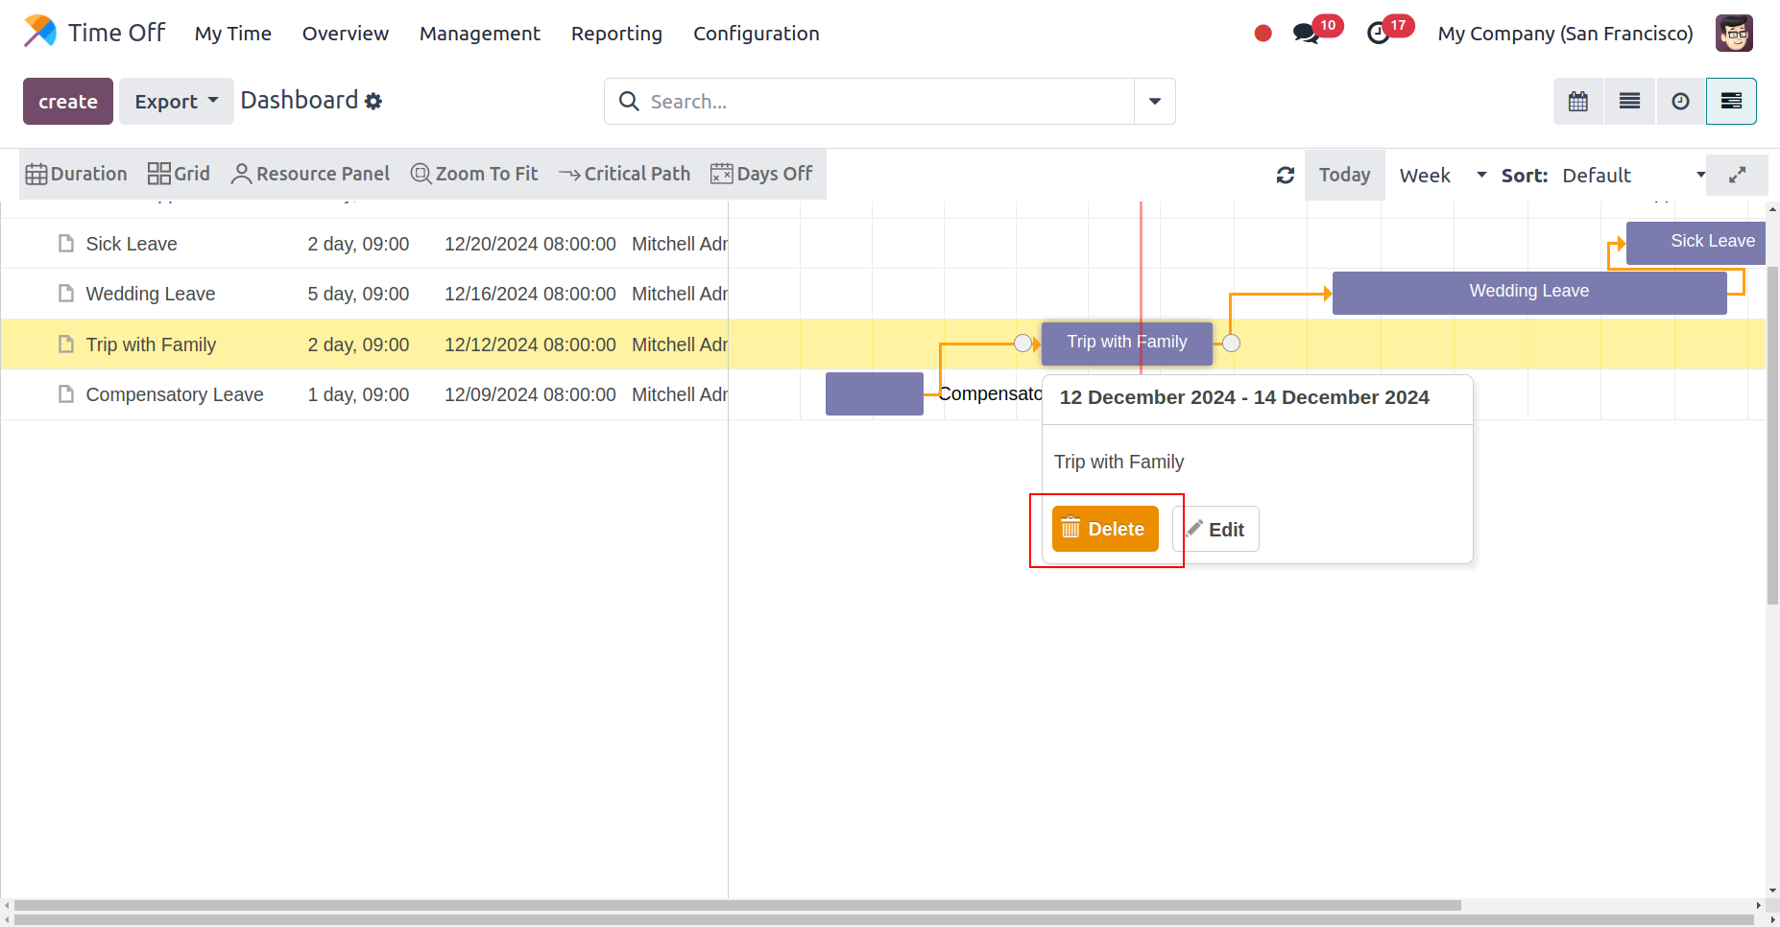The width and height of the screenshot is (1780, 927).
Task: Click the refresh icon beside Today
Action: pos(1286,176)
